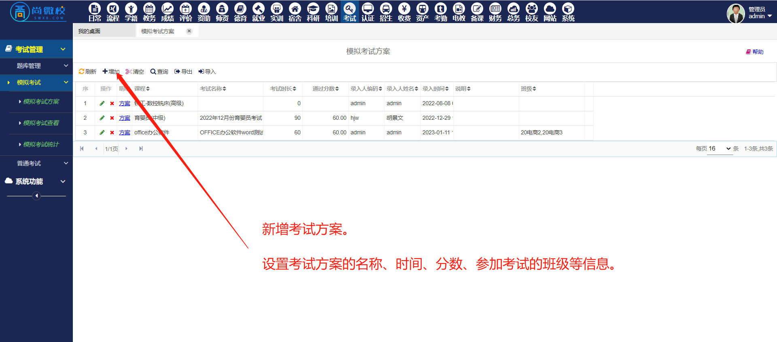Close the 模拟考试方案 tab
The image size is (777, 342).
(x=189, y=31)
